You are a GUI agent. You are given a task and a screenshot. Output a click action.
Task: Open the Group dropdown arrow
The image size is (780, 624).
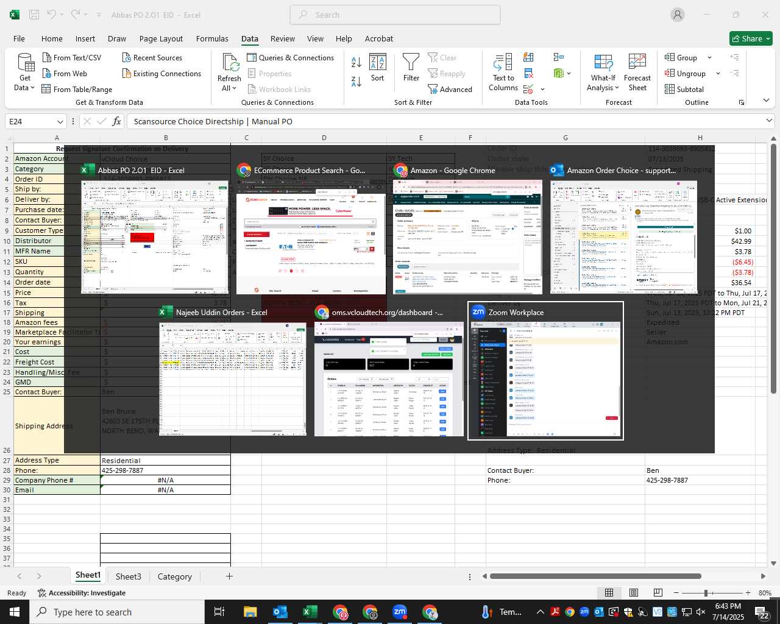pos(709,57)
